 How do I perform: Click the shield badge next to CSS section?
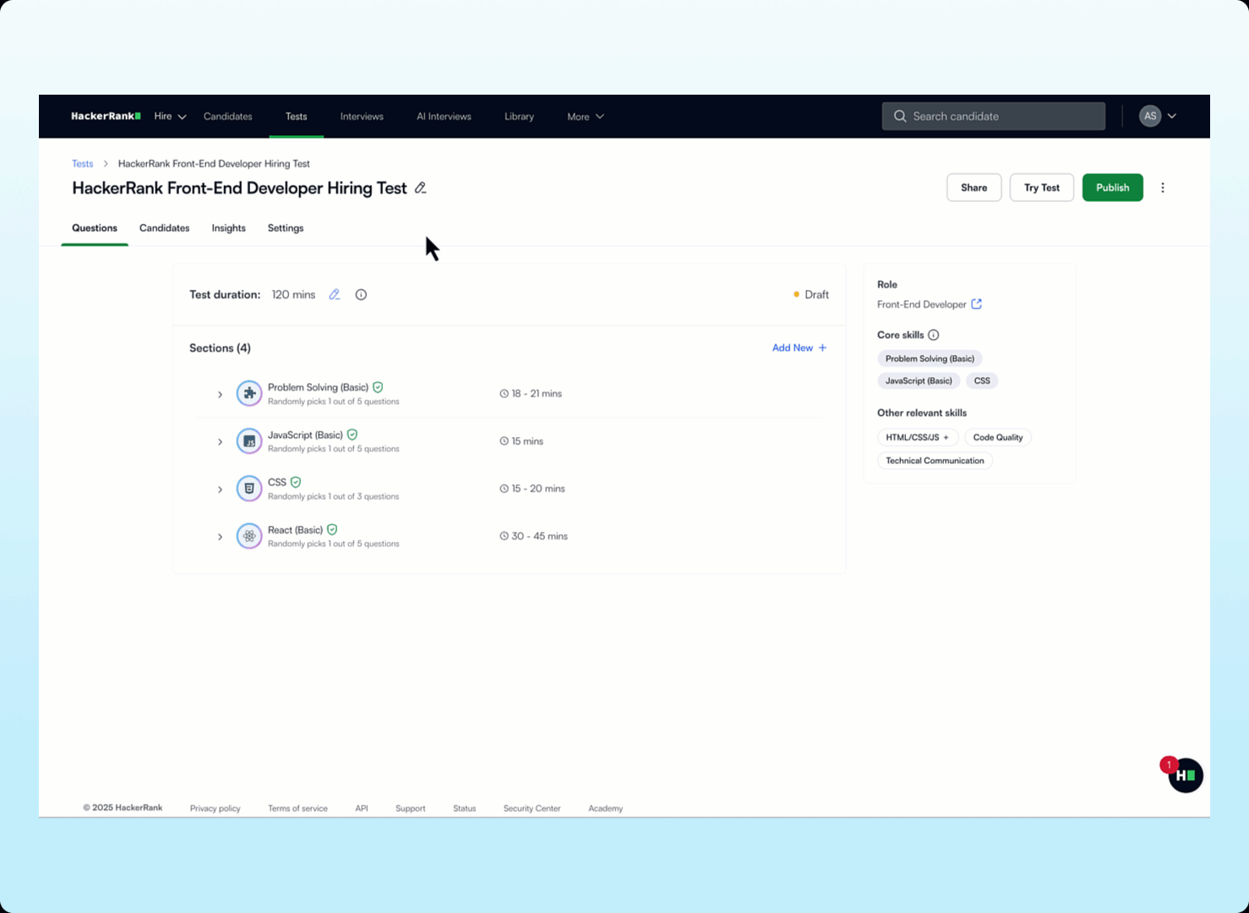coord(296,482)
